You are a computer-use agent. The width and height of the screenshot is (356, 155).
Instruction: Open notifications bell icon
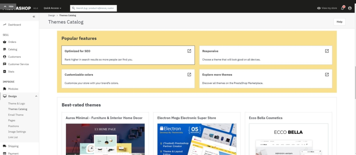[x=342, y=8]
